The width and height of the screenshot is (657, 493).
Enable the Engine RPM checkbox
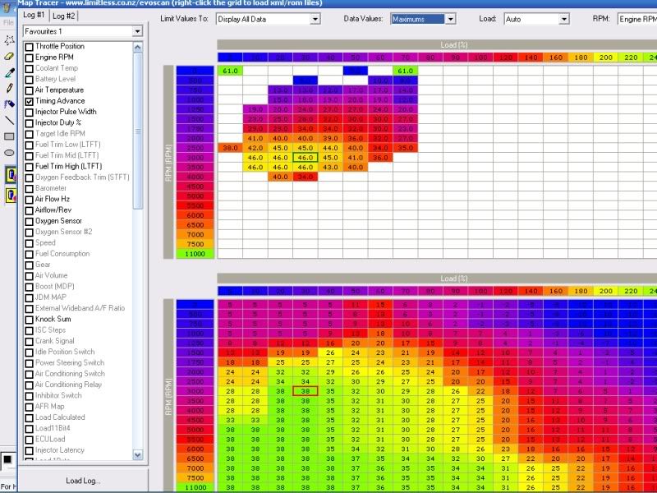[29, 58]
